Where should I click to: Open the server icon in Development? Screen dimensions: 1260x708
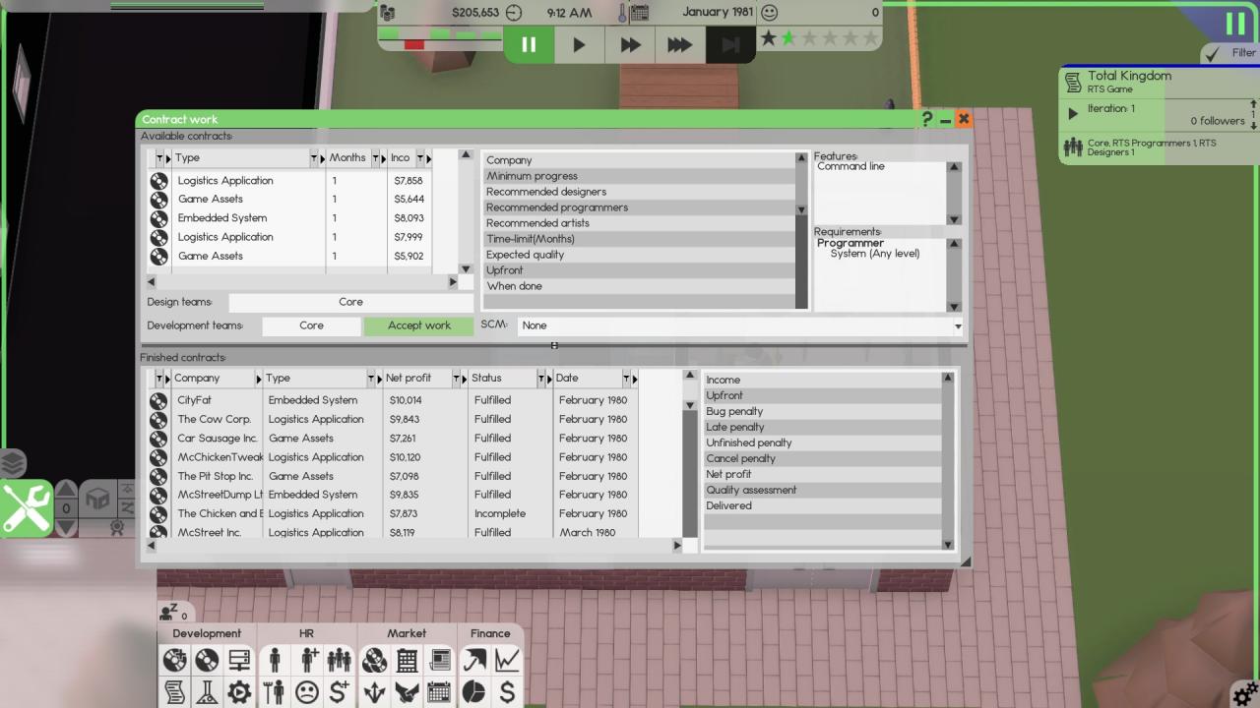point(239,660)
